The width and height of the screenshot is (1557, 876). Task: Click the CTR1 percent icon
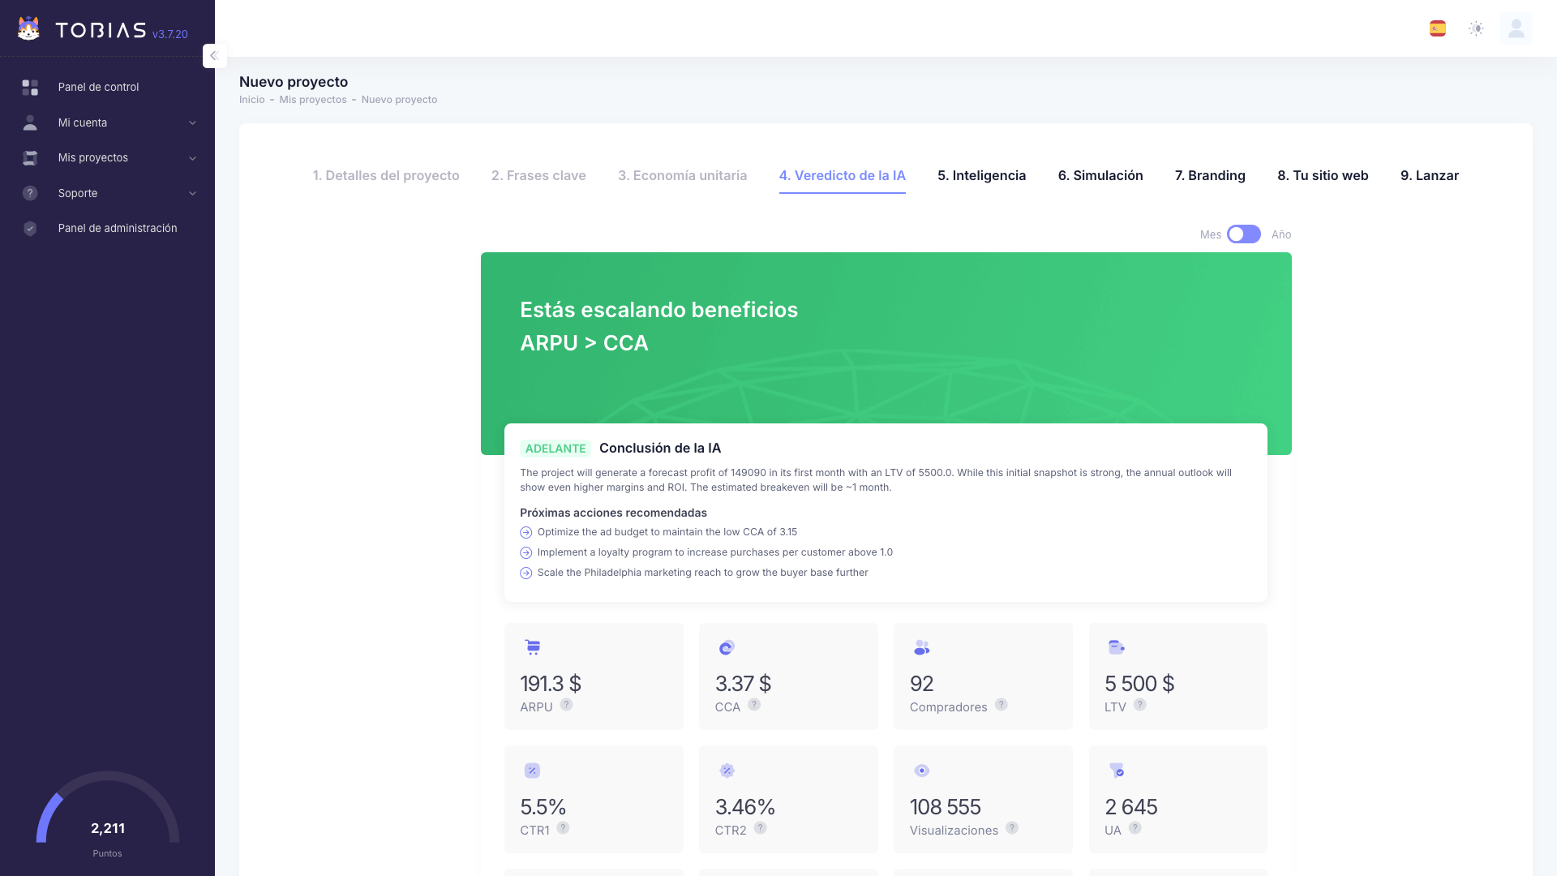[532, 771]
